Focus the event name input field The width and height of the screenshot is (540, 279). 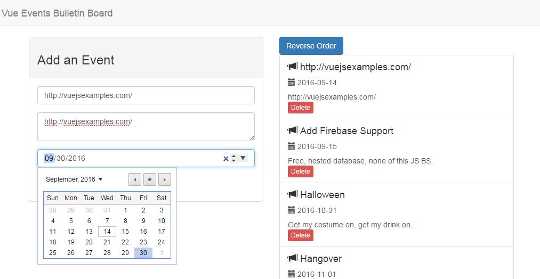click(146, 95)
